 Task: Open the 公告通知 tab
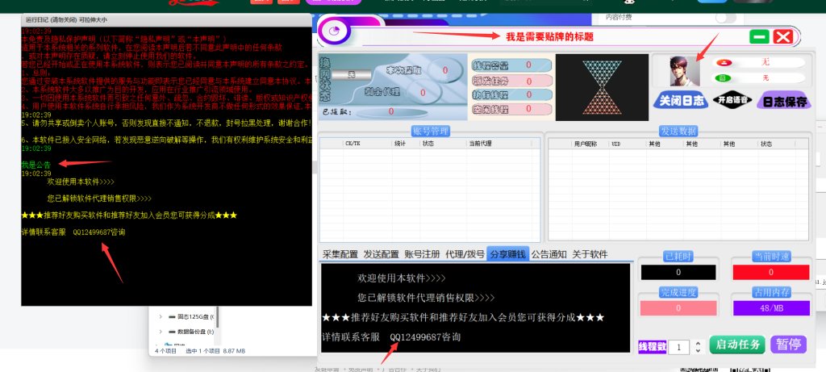[x=549, y=254]
